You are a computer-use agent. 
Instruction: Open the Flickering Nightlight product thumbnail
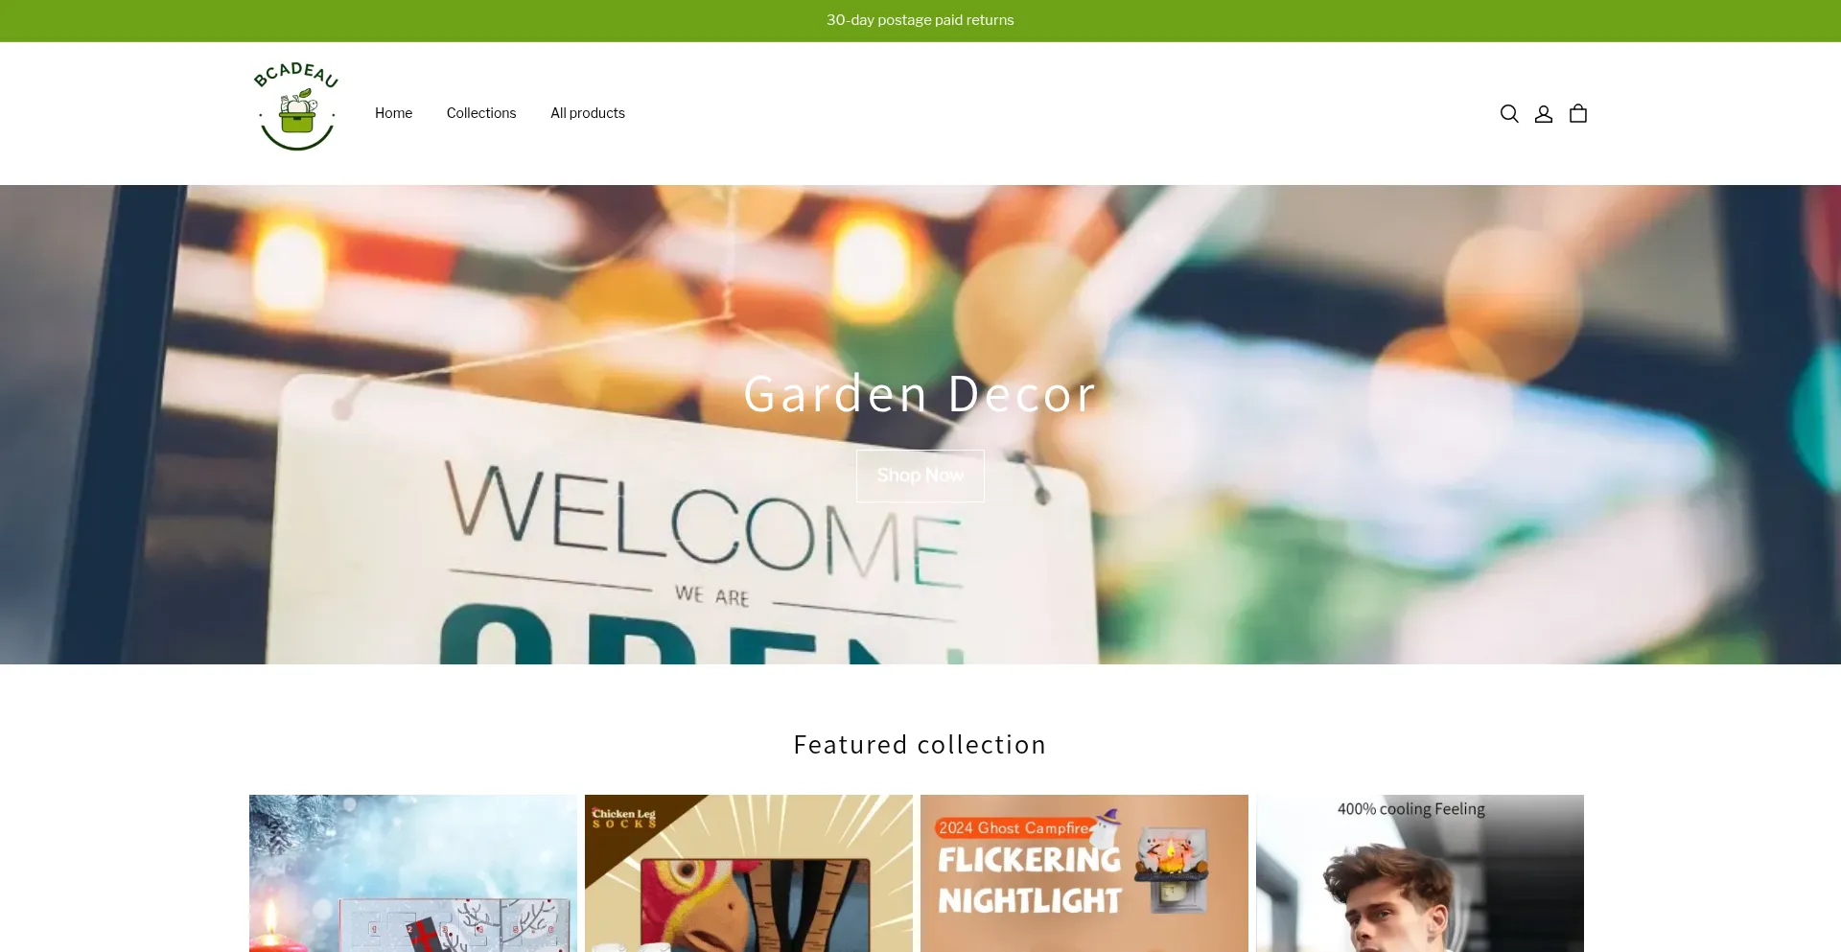[x=1084, y=873]
